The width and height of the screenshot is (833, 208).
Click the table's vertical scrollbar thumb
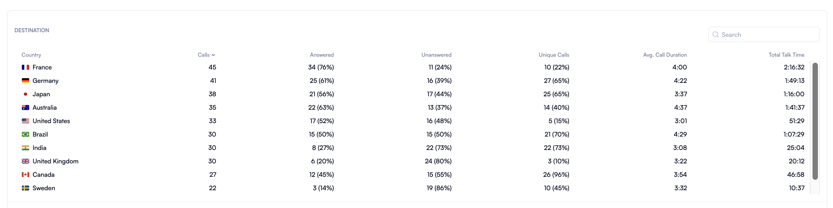pyautogui.click(x=815, y=121)
